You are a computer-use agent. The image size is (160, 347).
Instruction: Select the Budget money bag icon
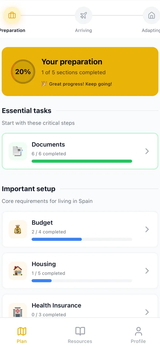click(18, 229)
